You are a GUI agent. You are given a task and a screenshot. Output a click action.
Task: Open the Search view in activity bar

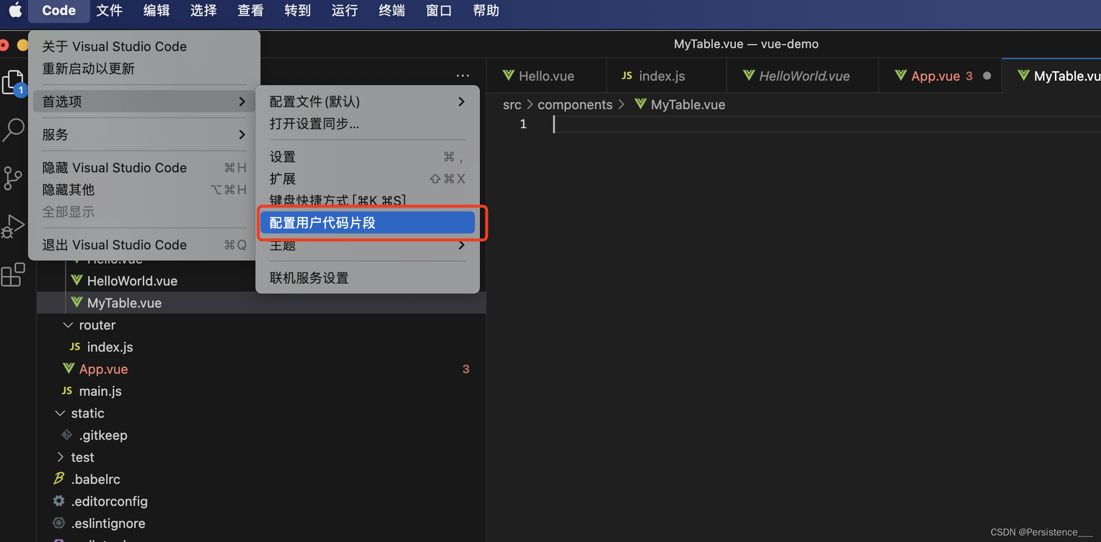(13, 130)
